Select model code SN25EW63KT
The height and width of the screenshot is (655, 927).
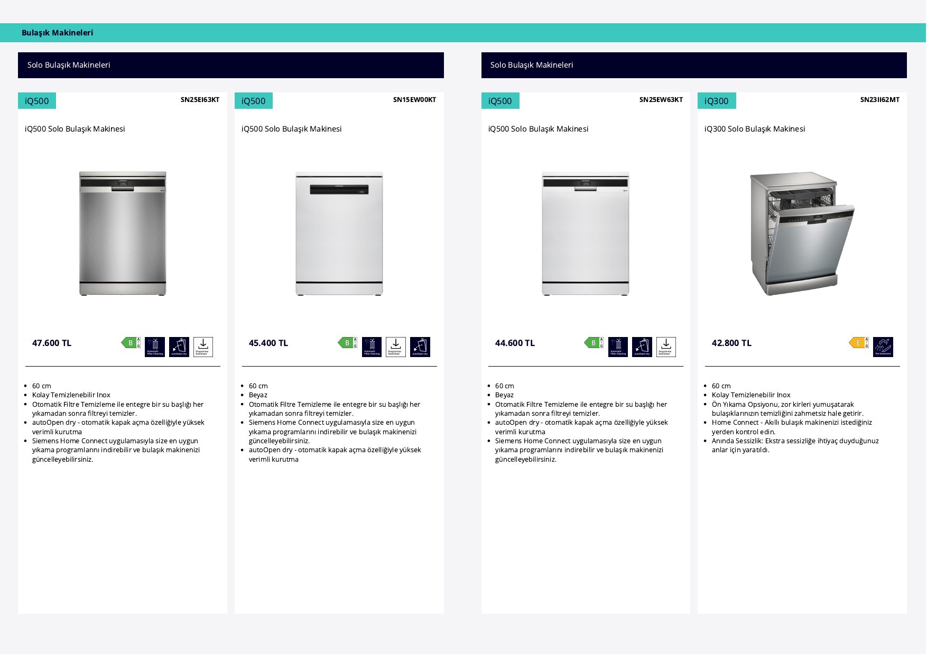(x=661, y=100)
